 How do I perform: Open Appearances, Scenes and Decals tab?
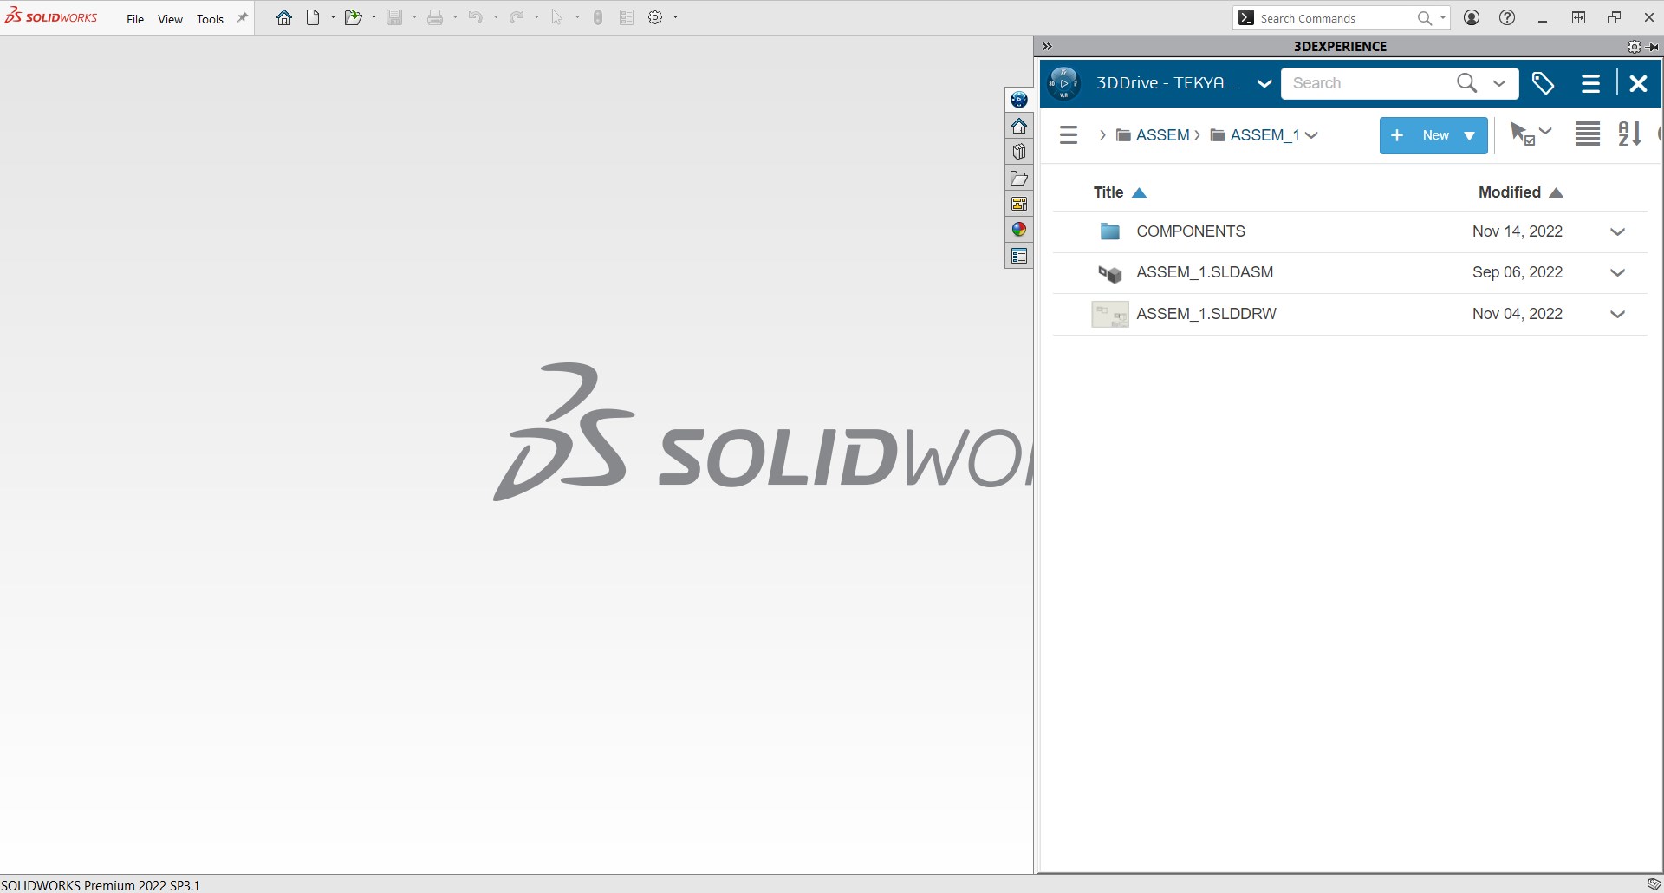(x=1019, y=230)
